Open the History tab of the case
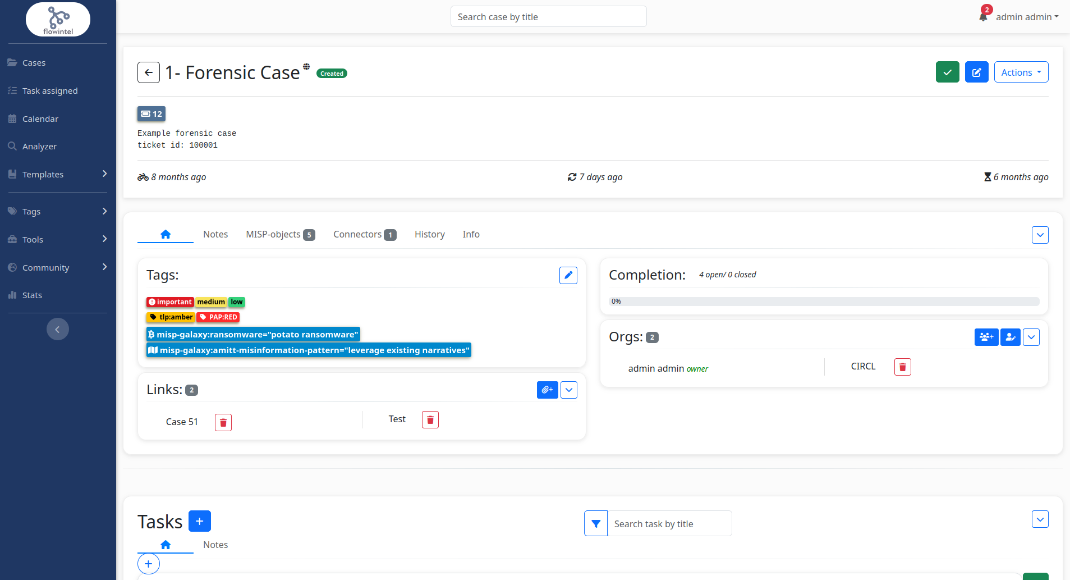 coord(429,234)
